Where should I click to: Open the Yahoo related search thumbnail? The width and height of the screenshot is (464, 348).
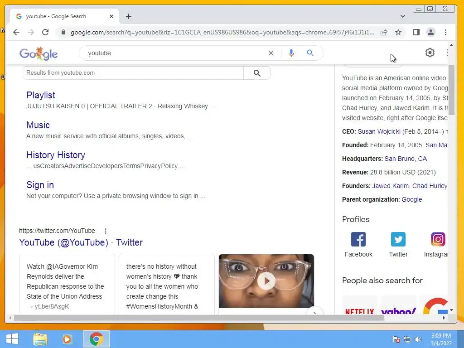click(399, 305)
